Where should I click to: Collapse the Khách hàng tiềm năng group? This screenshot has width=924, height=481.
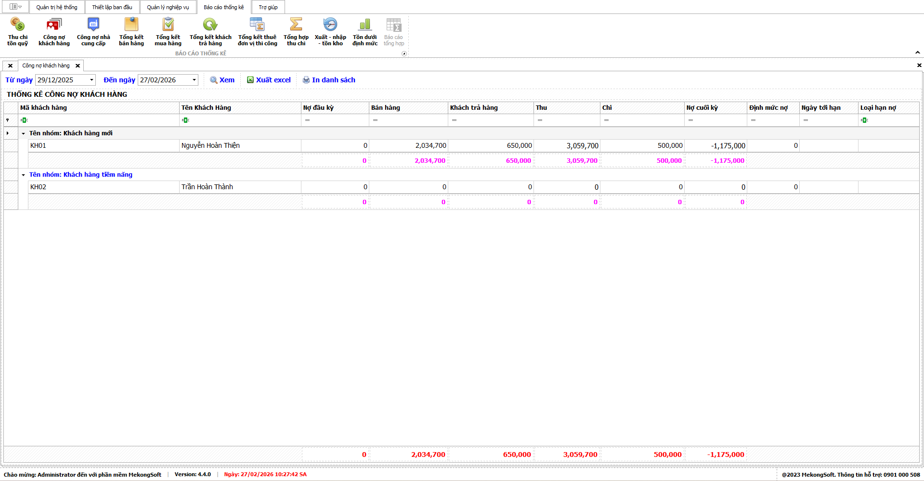point(23,175)
